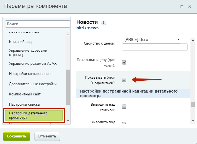Select Дополнительные настройки section
The width and height of the screenshot is (197, 144).
click(x=33, y=84)
